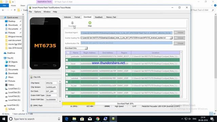Click the green Stop icon
217x122 pixels.
(90, 23)
